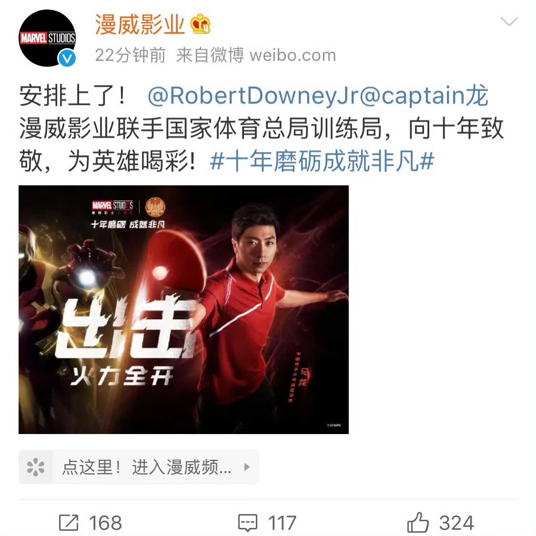Image resolution: width=536 pixels, height=536 pixels.
Task: Open the @captain龙 mention
Action: (x=424, y=95)
